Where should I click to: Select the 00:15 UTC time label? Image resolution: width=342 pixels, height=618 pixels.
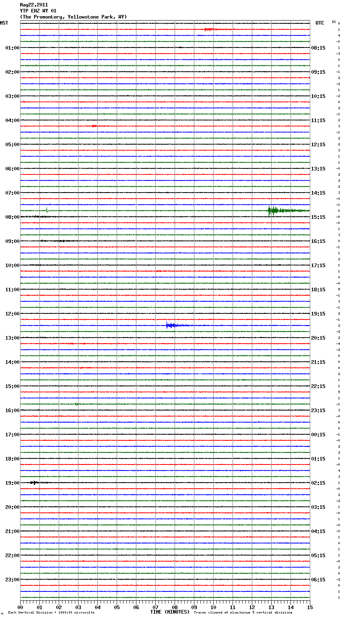point(318,435)
